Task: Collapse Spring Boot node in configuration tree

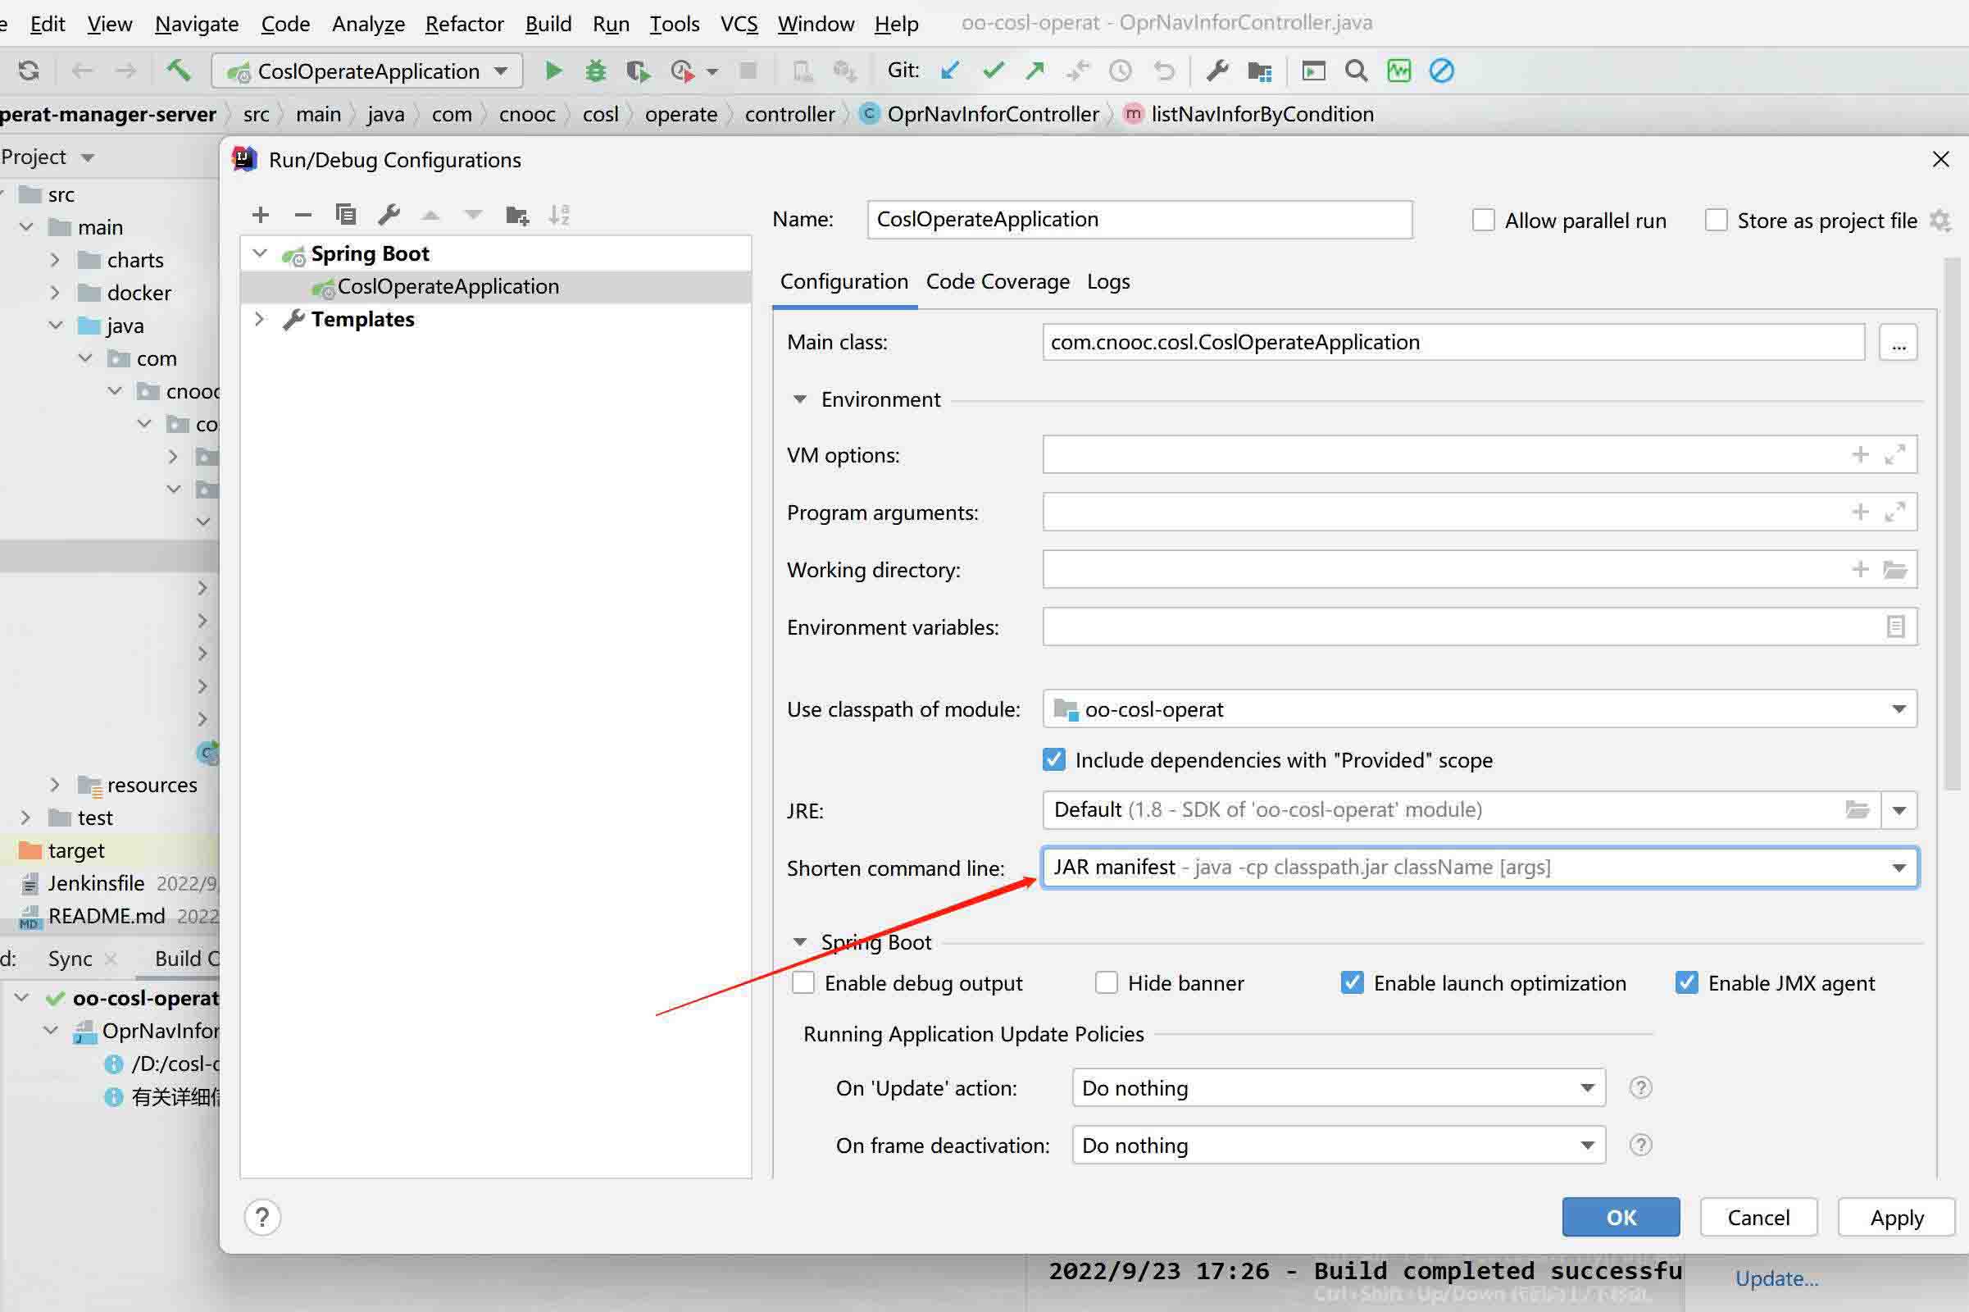Action: [259, 253]
